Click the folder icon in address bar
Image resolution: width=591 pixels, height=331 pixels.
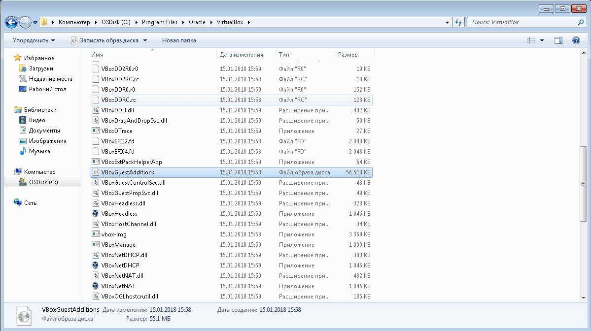click(44, 22)
